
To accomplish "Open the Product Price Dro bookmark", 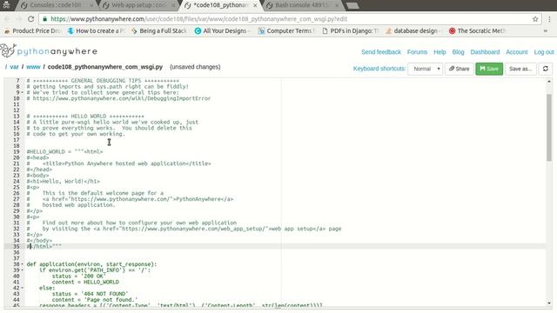I will coord(32,31).
